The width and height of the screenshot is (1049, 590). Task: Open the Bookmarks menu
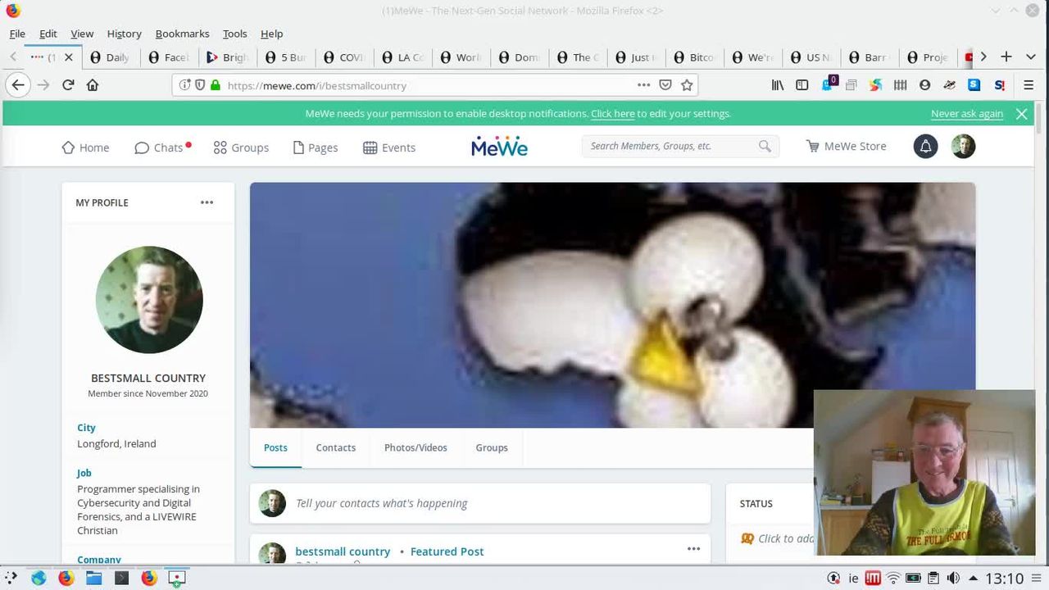182,34
